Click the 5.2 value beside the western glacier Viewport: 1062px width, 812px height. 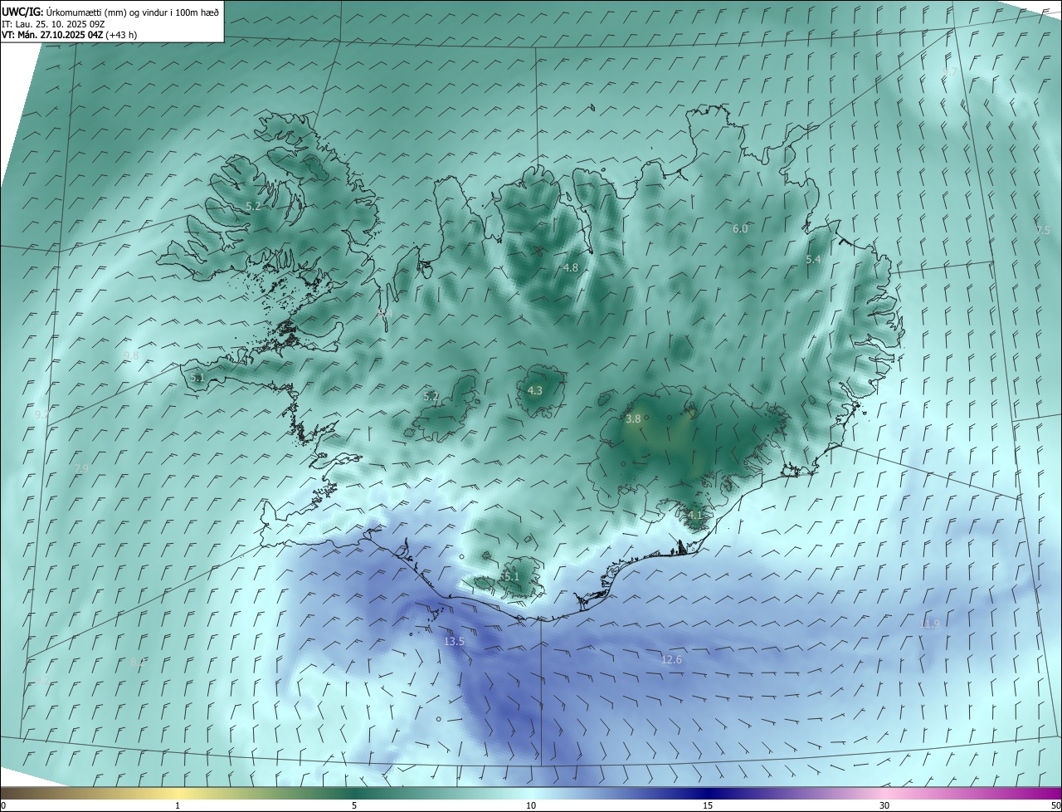[x=431, y=397]
